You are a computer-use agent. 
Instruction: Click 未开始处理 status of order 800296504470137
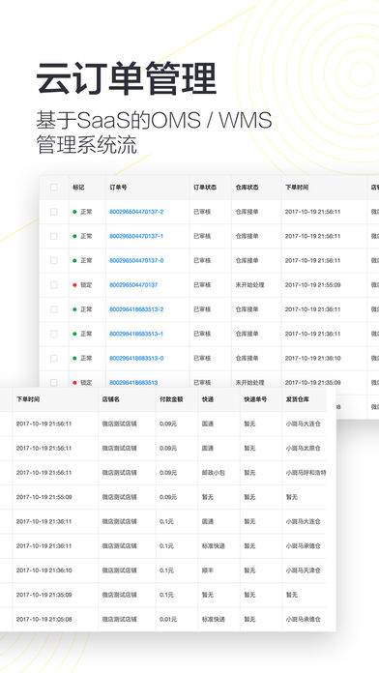coord(249,284)
